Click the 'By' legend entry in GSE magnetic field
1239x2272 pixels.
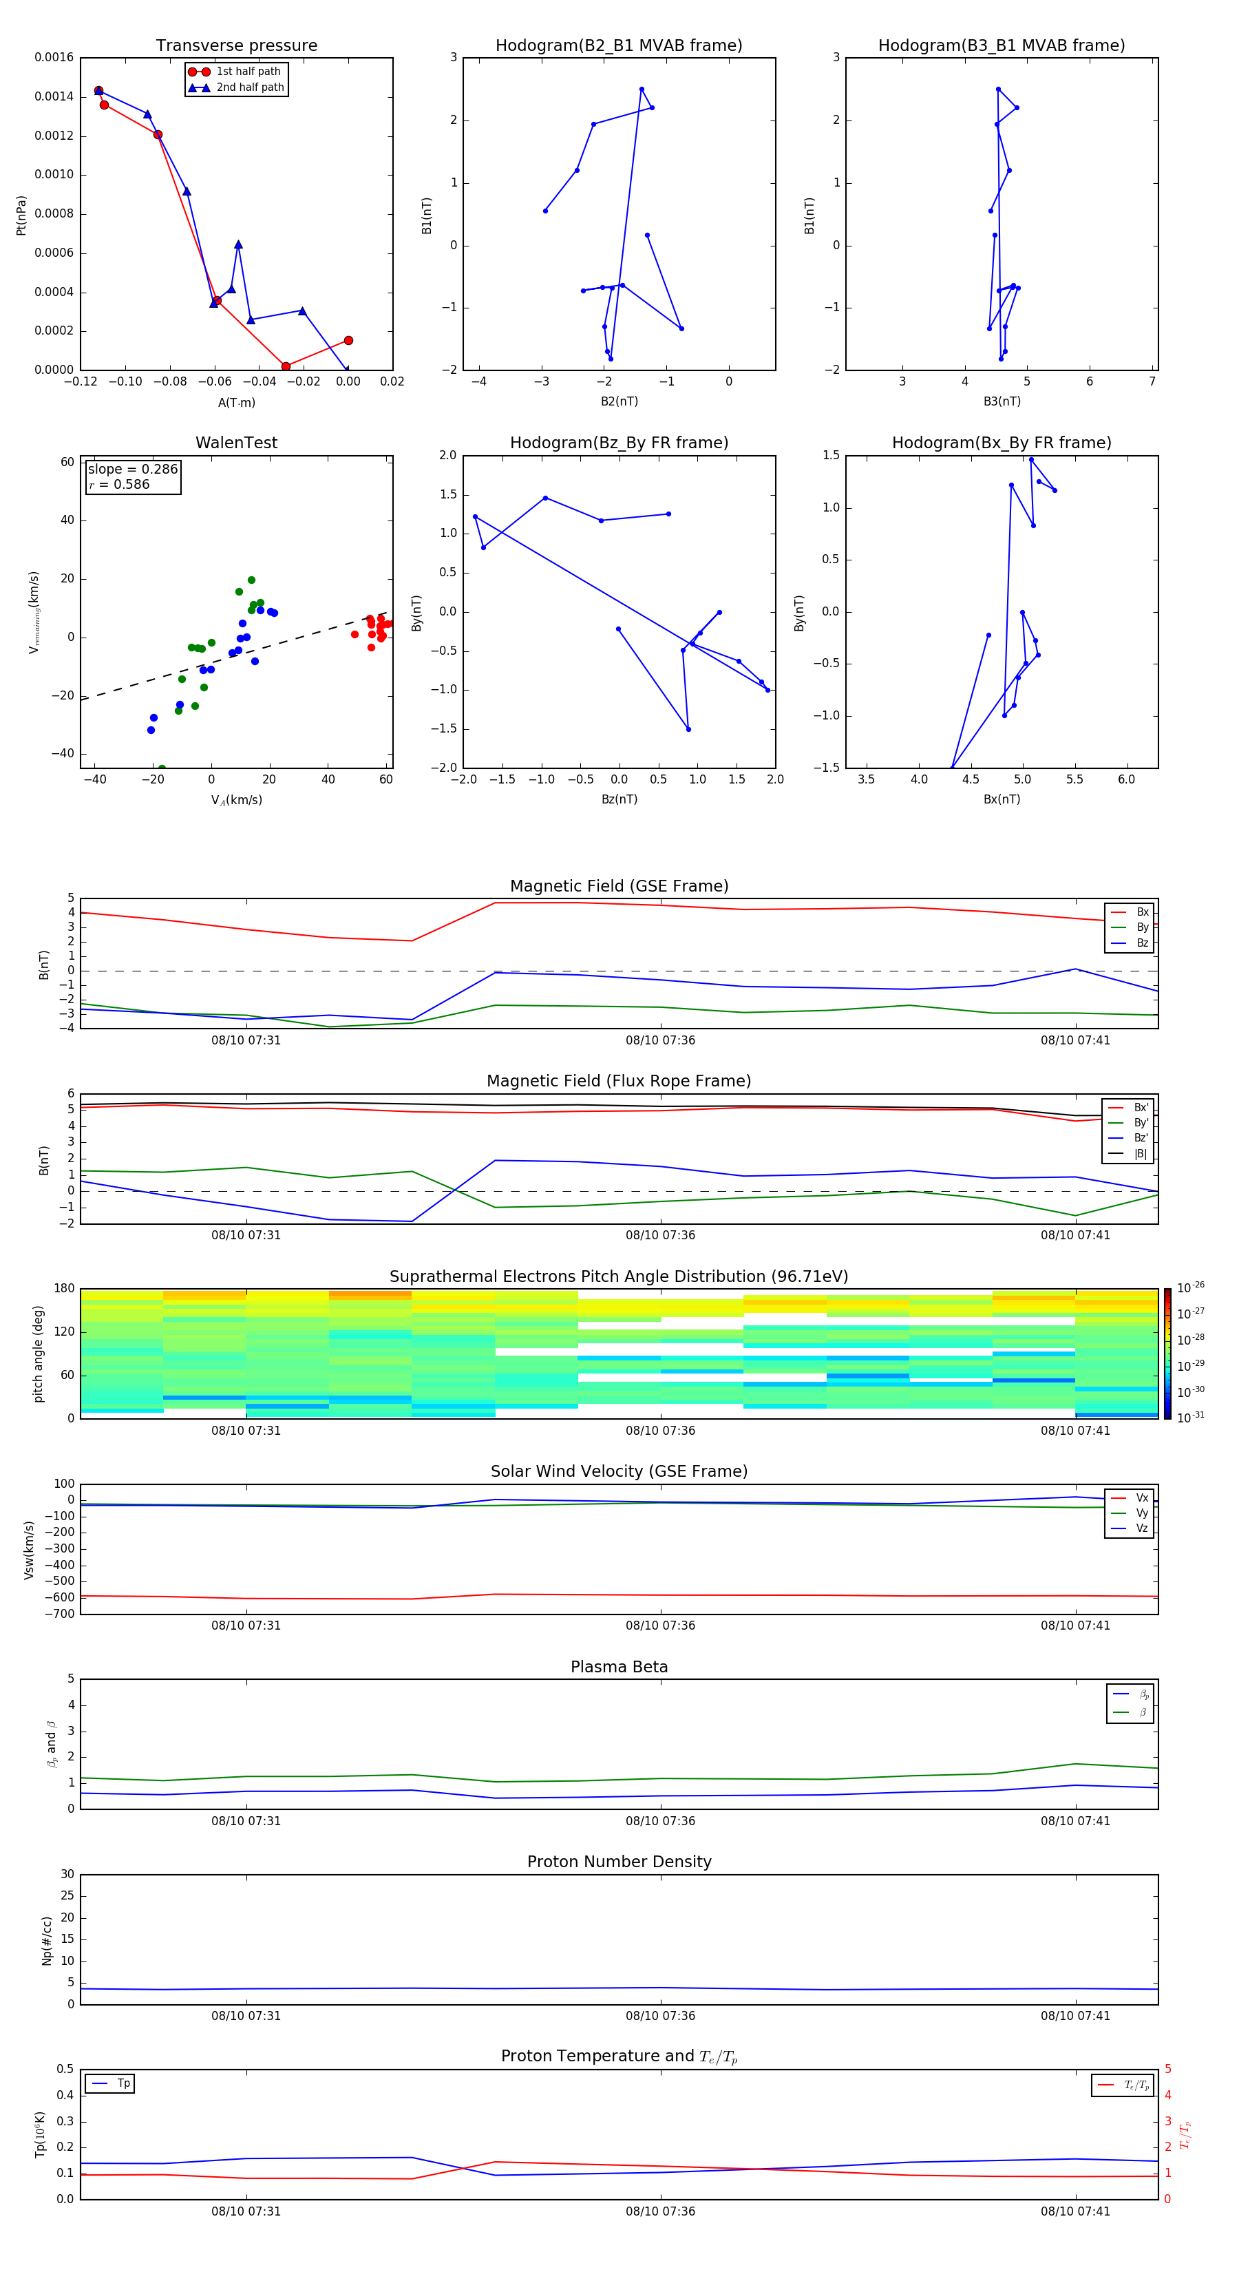[1130, 927]
